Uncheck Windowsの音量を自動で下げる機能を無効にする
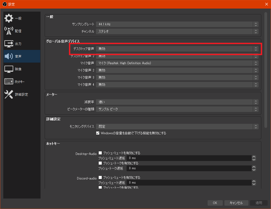This screenshot has width=271, height=209. 98,133
